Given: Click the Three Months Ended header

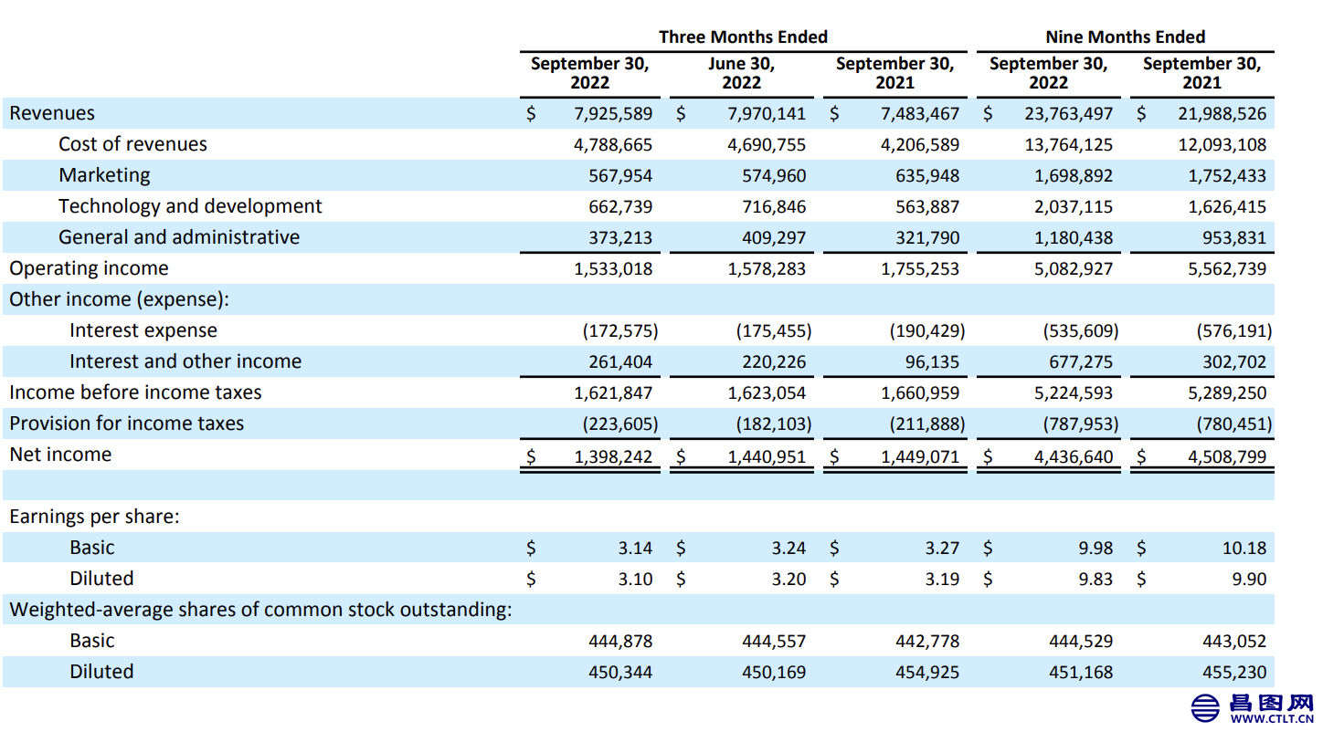Looking at the screenshot, I should pos(743,37).
